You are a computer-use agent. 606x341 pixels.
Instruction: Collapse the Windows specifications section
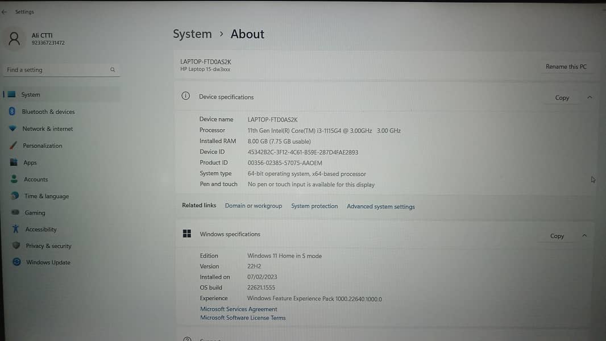pyautogui.click(x=584, y=236)
